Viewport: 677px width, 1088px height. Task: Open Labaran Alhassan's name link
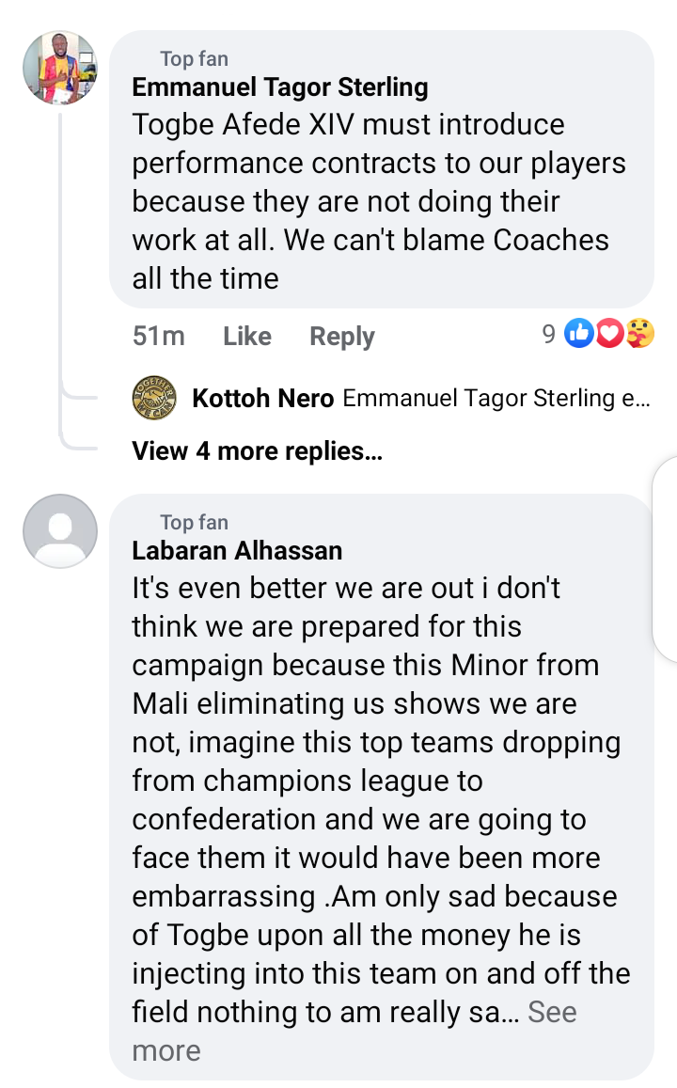[237, 550]
